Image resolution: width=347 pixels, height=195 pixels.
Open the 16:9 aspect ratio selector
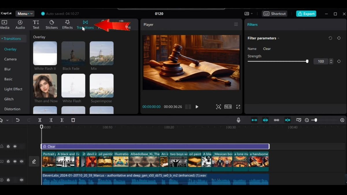tap(228, 107)
